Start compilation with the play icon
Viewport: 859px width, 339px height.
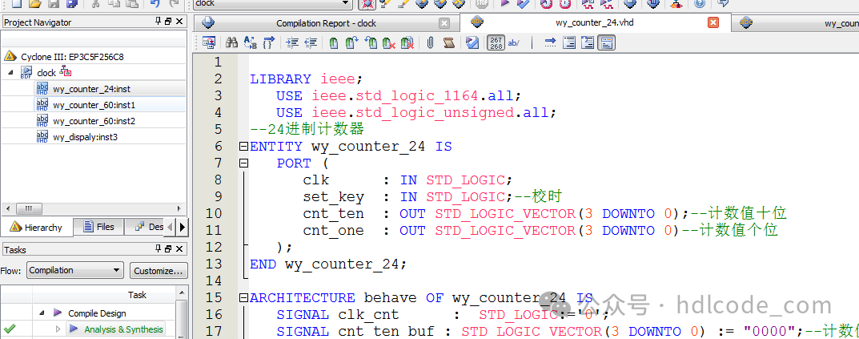coord(504,3)
